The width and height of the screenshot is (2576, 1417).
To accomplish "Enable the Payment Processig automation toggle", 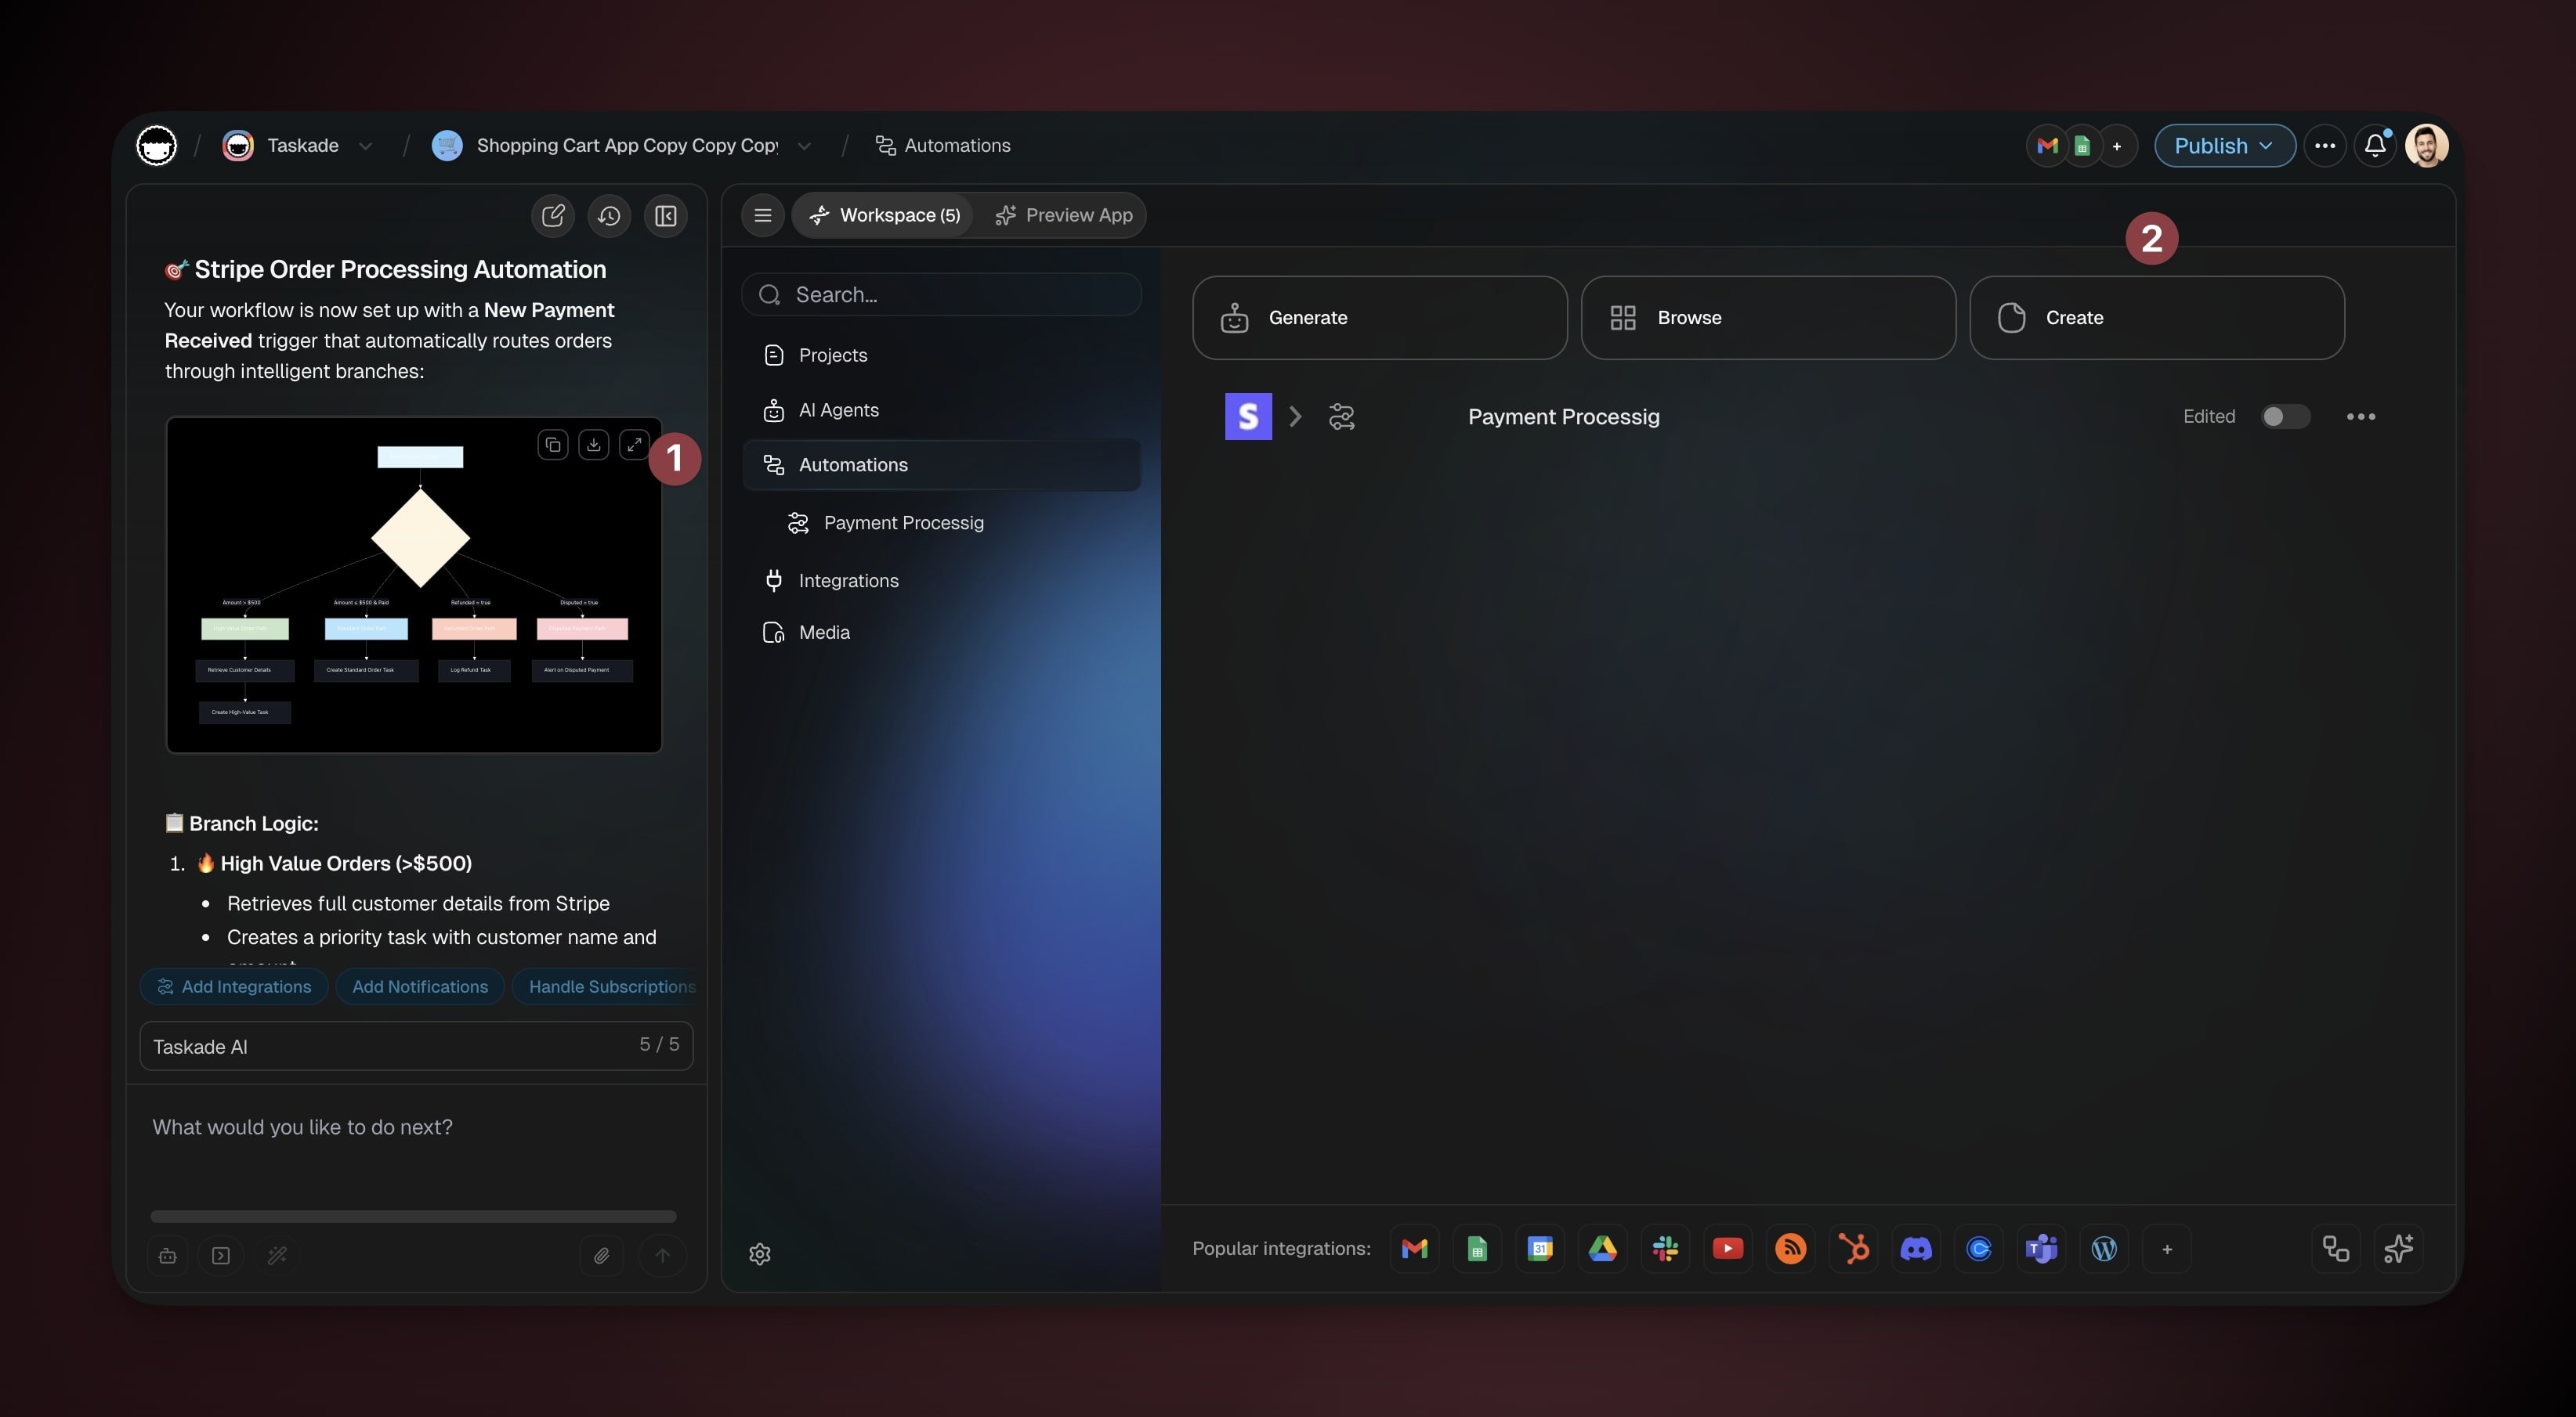I will click(2285, 416).
